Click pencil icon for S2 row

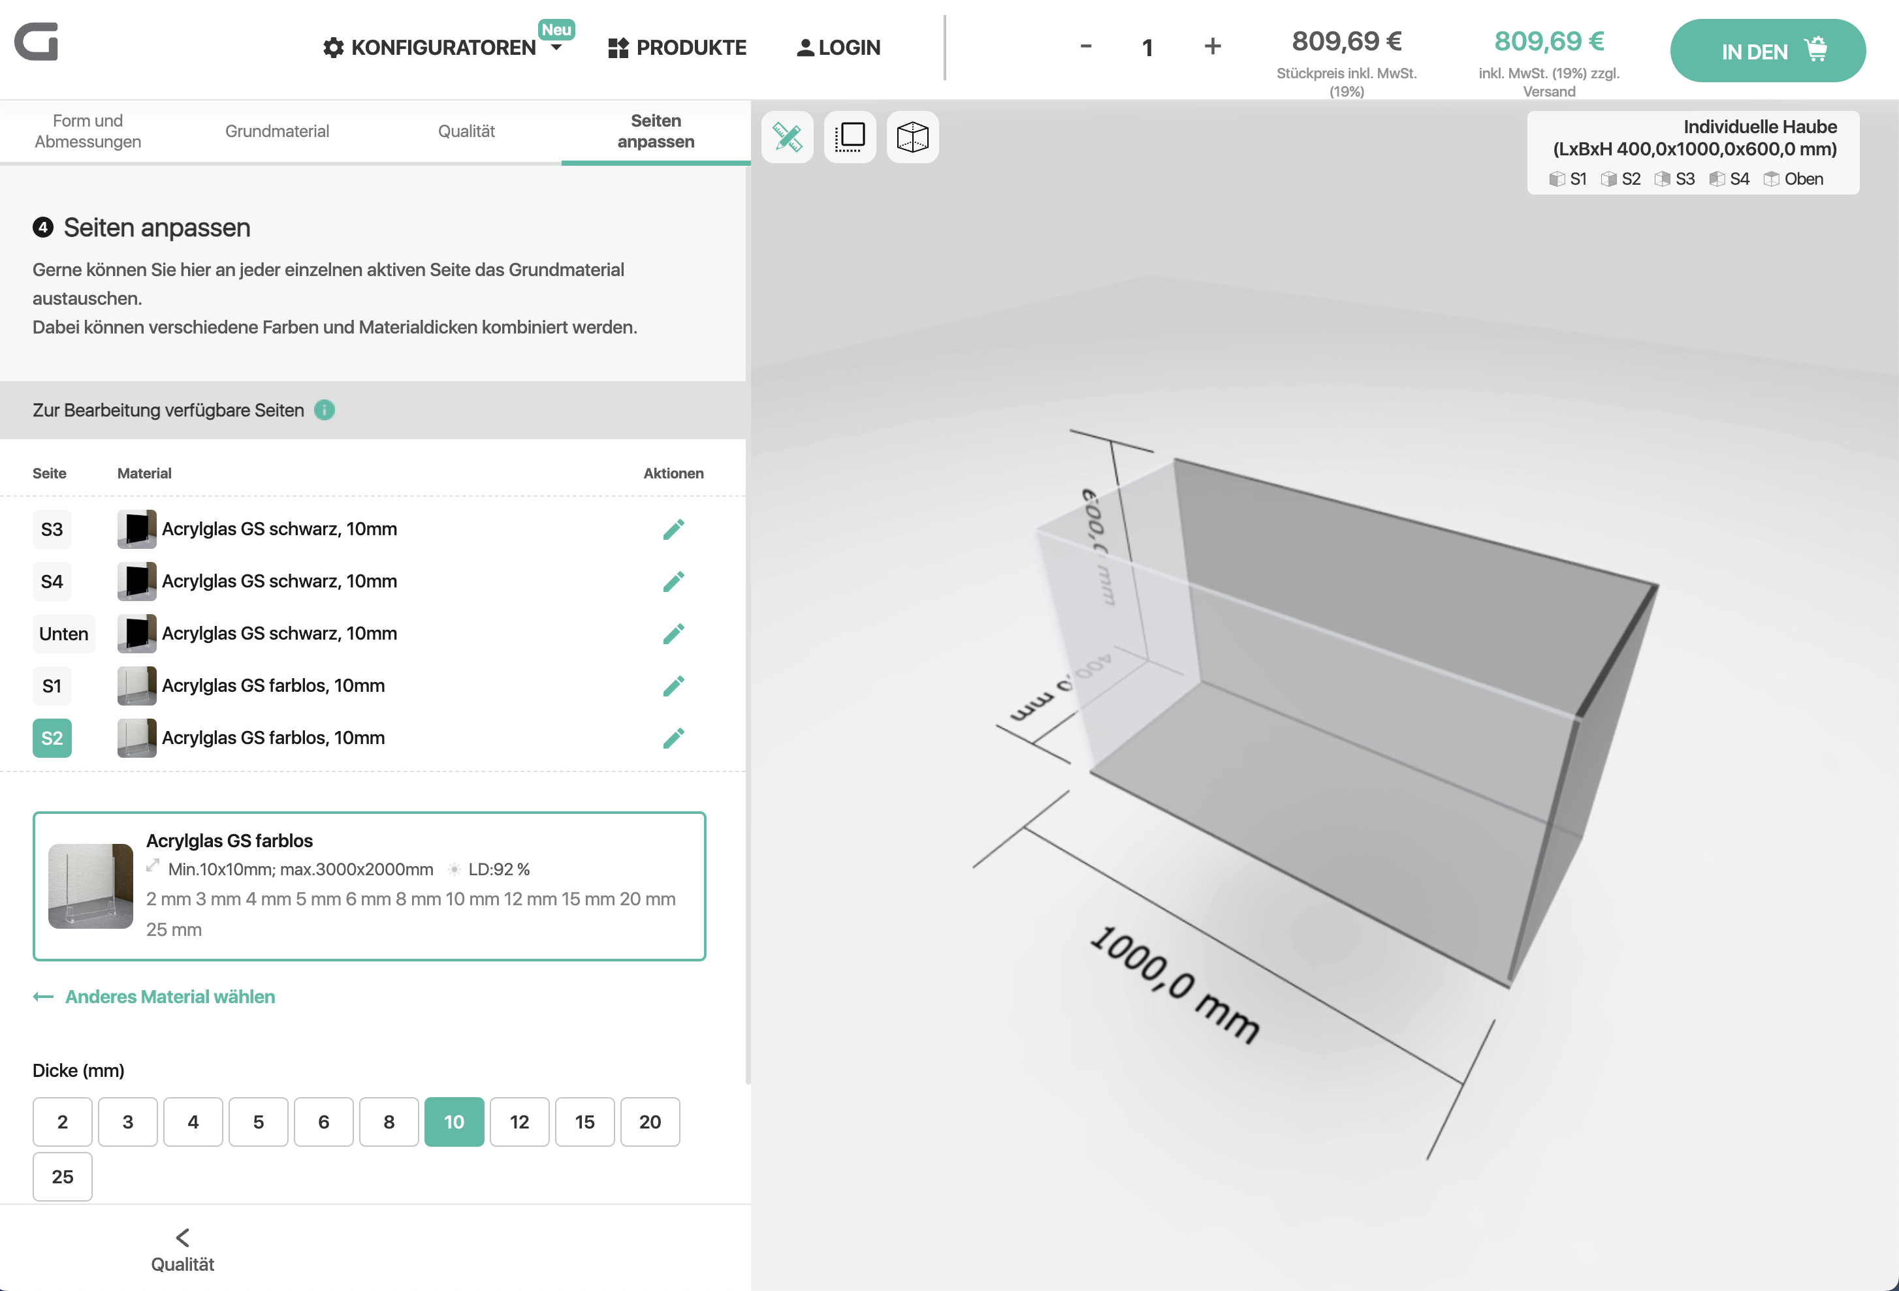tap(673, 738)
